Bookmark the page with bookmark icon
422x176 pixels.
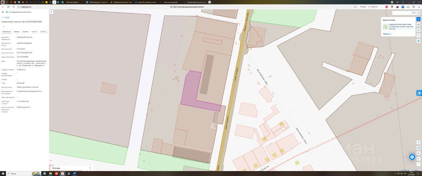[355, 7]
